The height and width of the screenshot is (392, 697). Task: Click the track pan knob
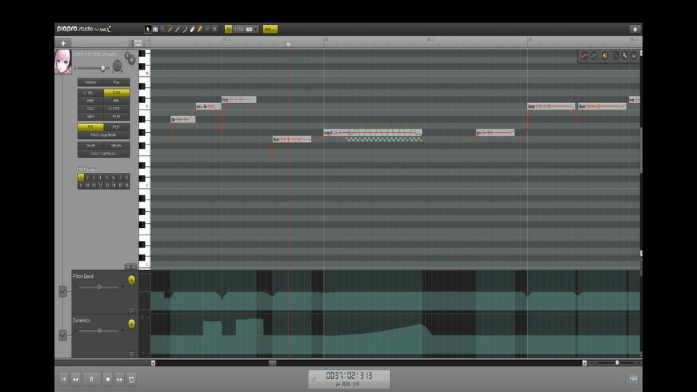118,66
